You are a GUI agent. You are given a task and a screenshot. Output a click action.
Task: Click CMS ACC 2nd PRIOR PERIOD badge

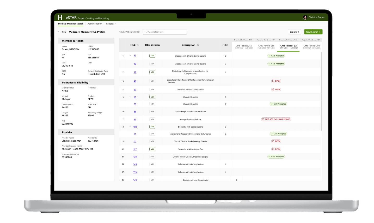click(x=276, y=119)
